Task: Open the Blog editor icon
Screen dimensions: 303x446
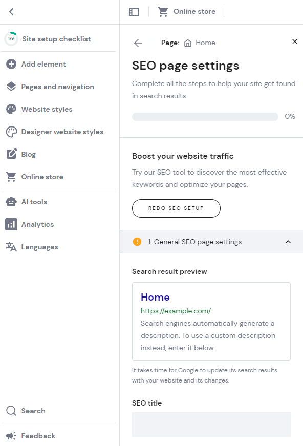Action: coord(11,154)
